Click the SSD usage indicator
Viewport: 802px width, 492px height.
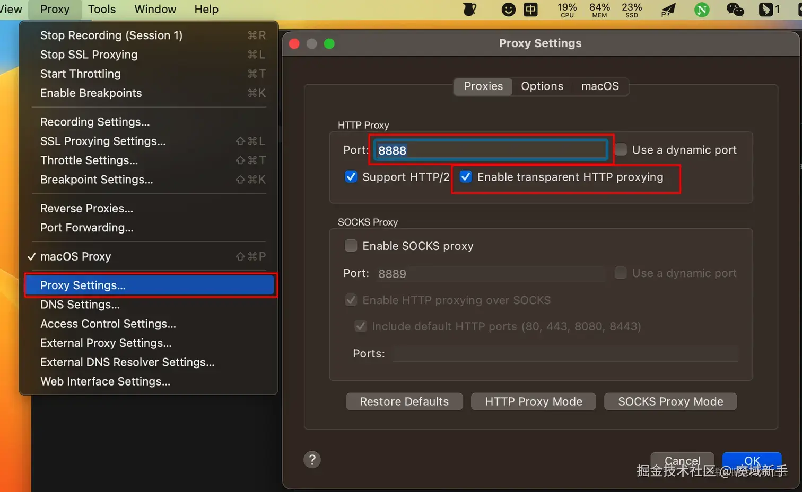[x=632, y=10]
